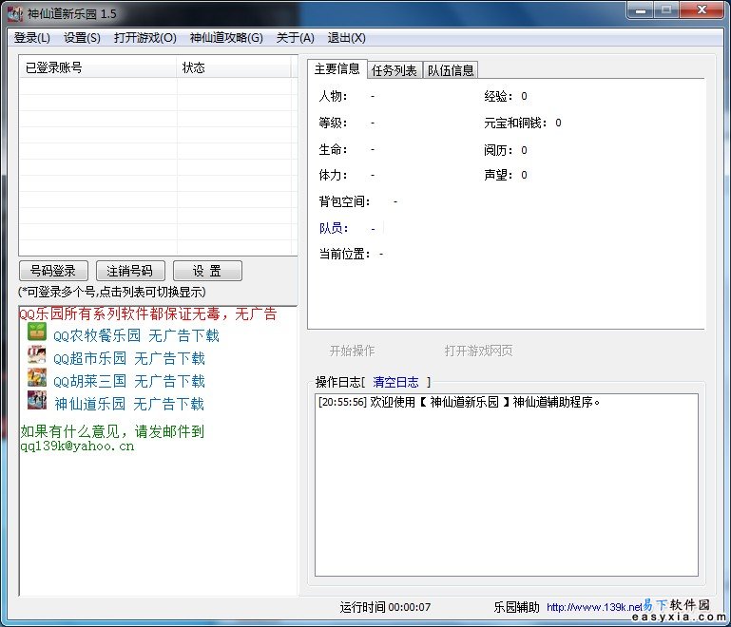Switch to the 队伍信息 tab

(451, 70)
